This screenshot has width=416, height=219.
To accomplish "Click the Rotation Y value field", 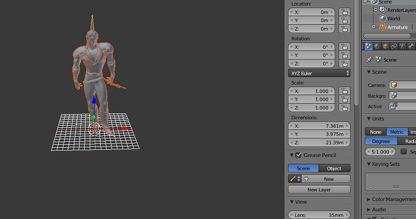I will [x=312, y=55].
